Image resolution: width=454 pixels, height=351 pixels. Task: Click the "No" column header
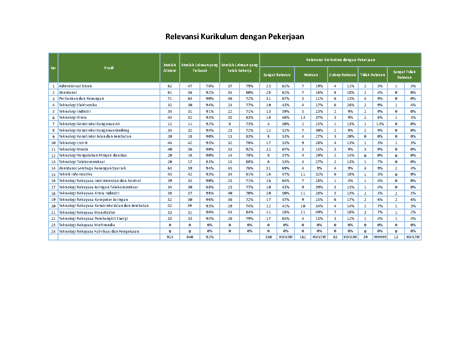pos(53,68)
